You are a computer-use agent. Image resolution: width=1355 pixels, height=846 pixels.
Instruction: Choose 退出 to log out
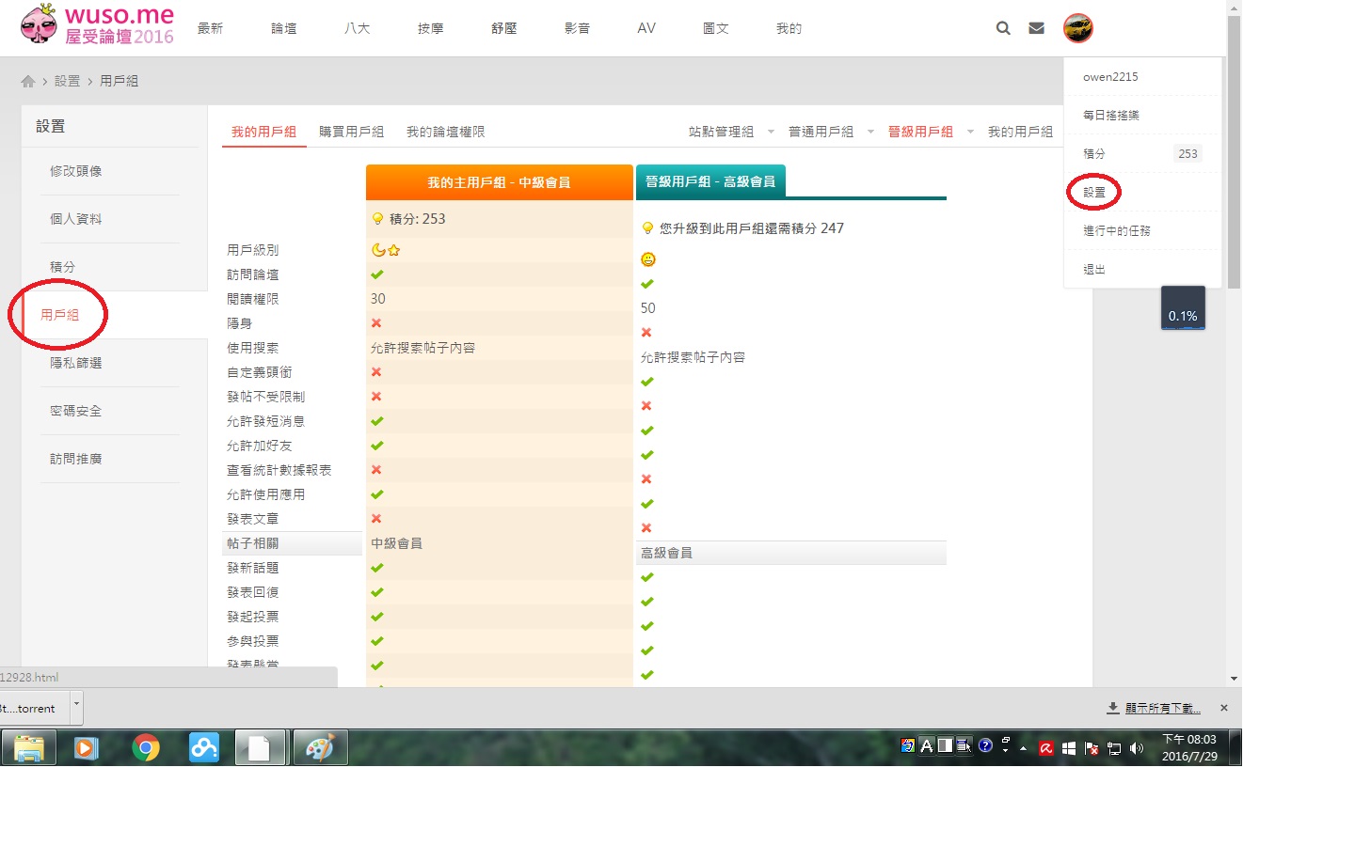1094,270
